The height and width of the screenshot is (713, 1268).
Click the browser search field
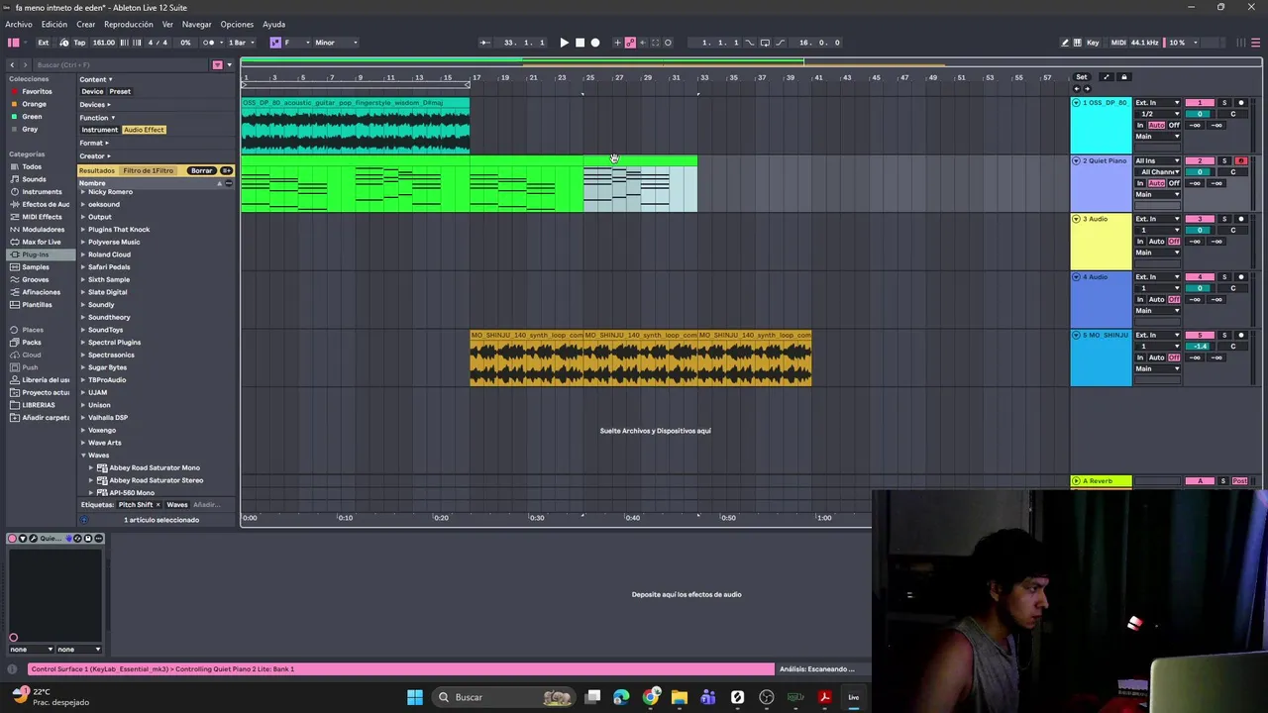coord(119,64)
